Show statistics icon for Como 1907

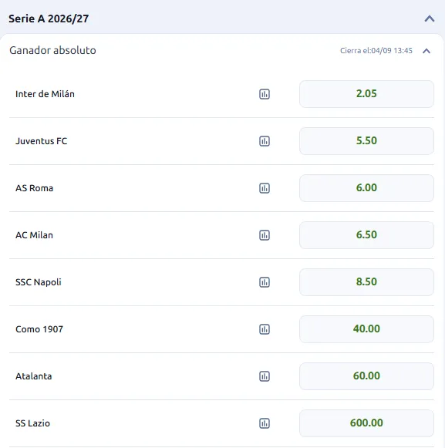[265, 329]
